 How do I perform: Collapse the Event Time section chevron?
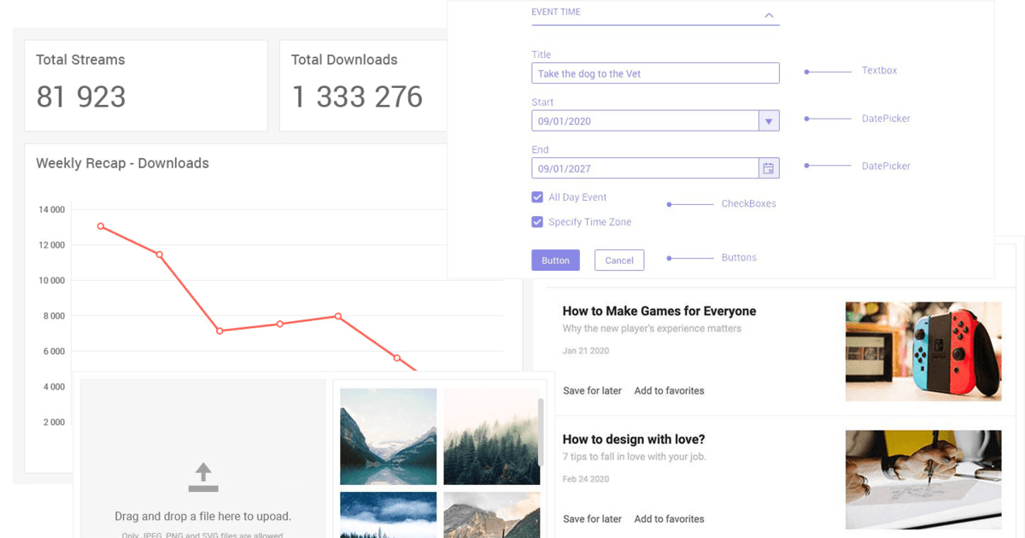769,15
